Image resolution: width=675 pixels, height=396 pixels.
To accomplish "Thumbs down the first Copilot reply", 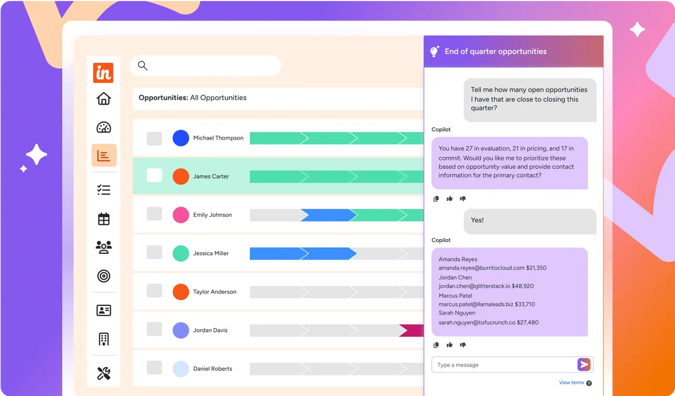I will 463,199.
